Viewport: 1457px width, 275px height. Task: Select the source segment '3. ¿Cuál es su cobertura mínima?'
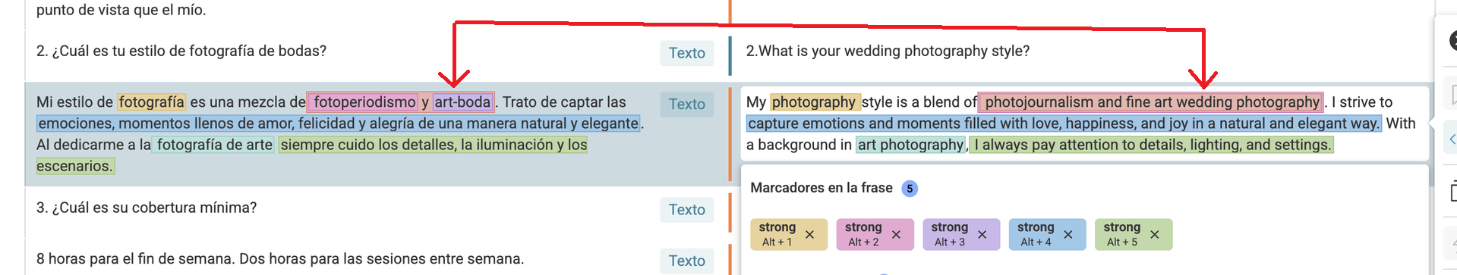pos(147,208)
